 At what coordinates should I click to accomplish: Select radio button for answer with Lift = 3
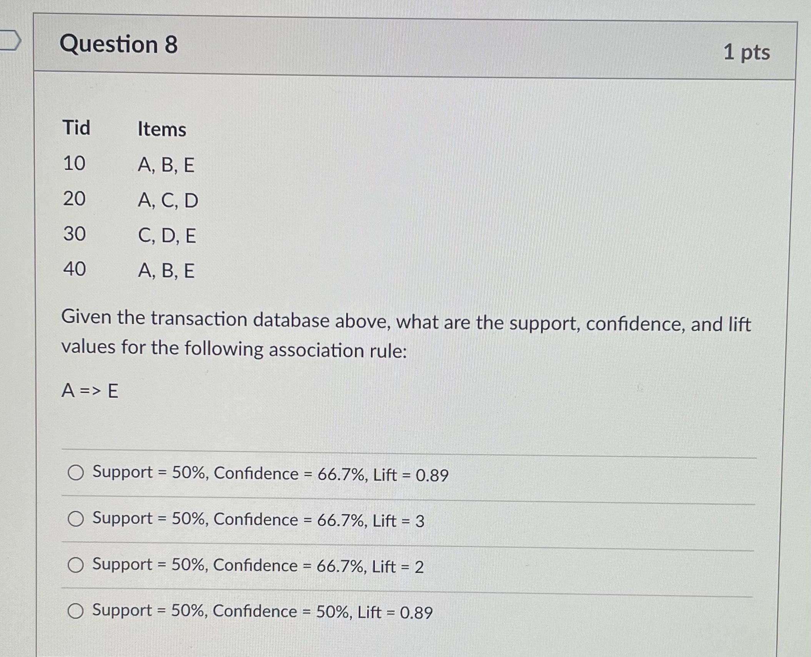tap(76, 519)
